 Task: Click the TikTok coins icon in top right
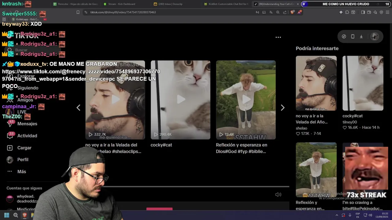[x=344, y=36]
